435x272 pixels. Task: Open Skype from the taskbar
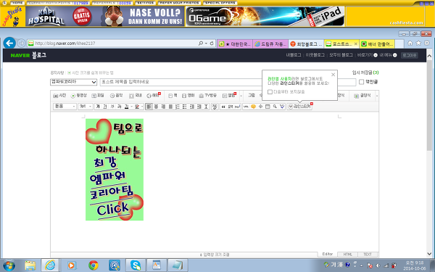(136, 265)
